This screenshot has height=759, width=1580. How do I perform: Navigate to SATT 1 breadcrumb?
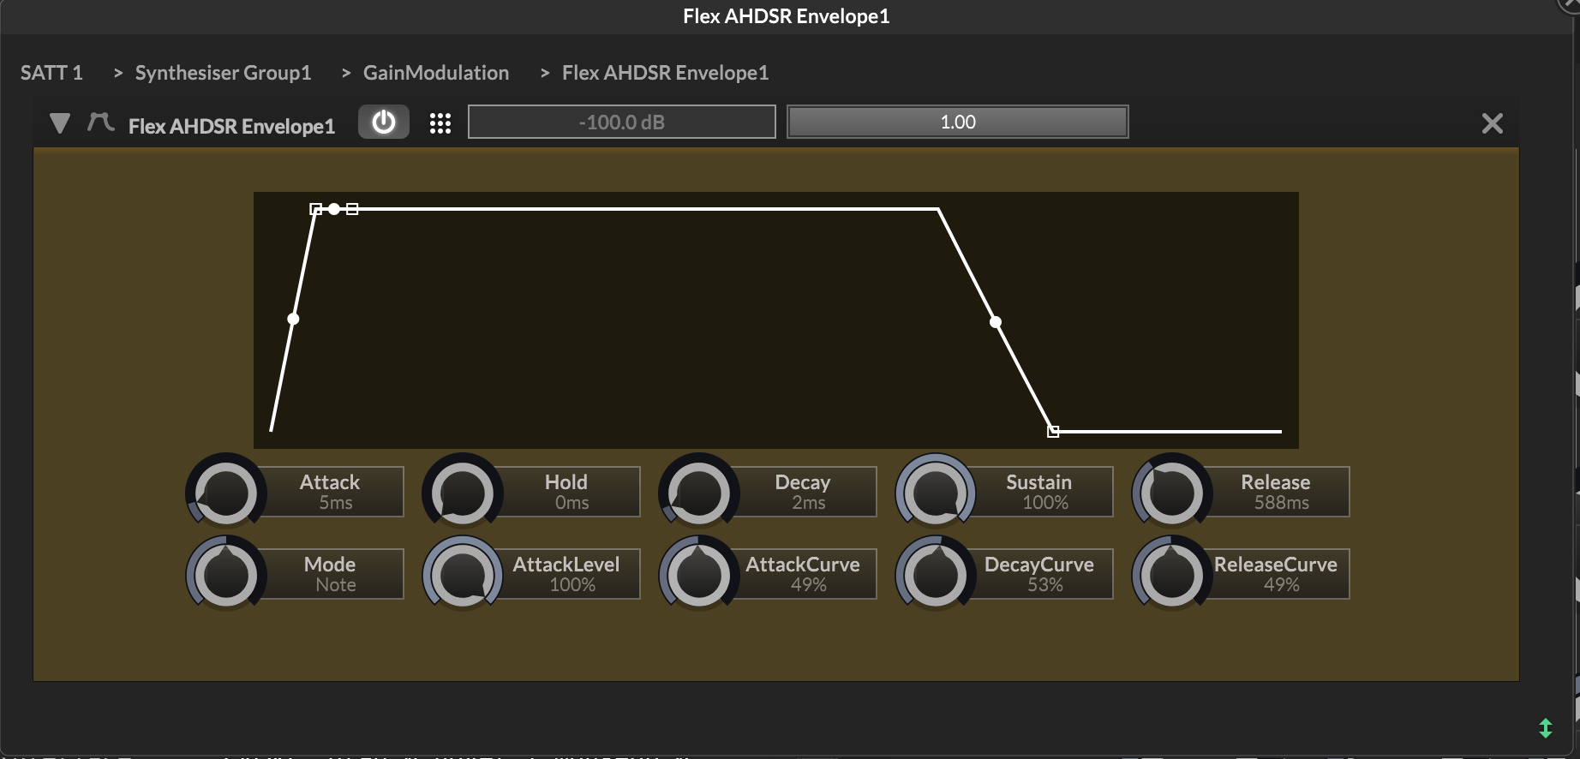pyautogui.click(x=51, y=73)
